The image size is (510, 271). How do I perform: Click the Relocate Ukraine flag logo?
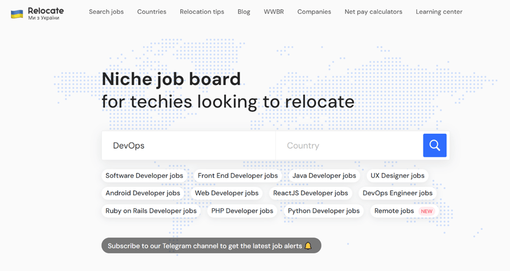(17, 14)
